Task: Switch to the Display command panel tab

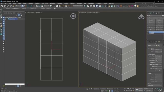Action: pos(159,13)
